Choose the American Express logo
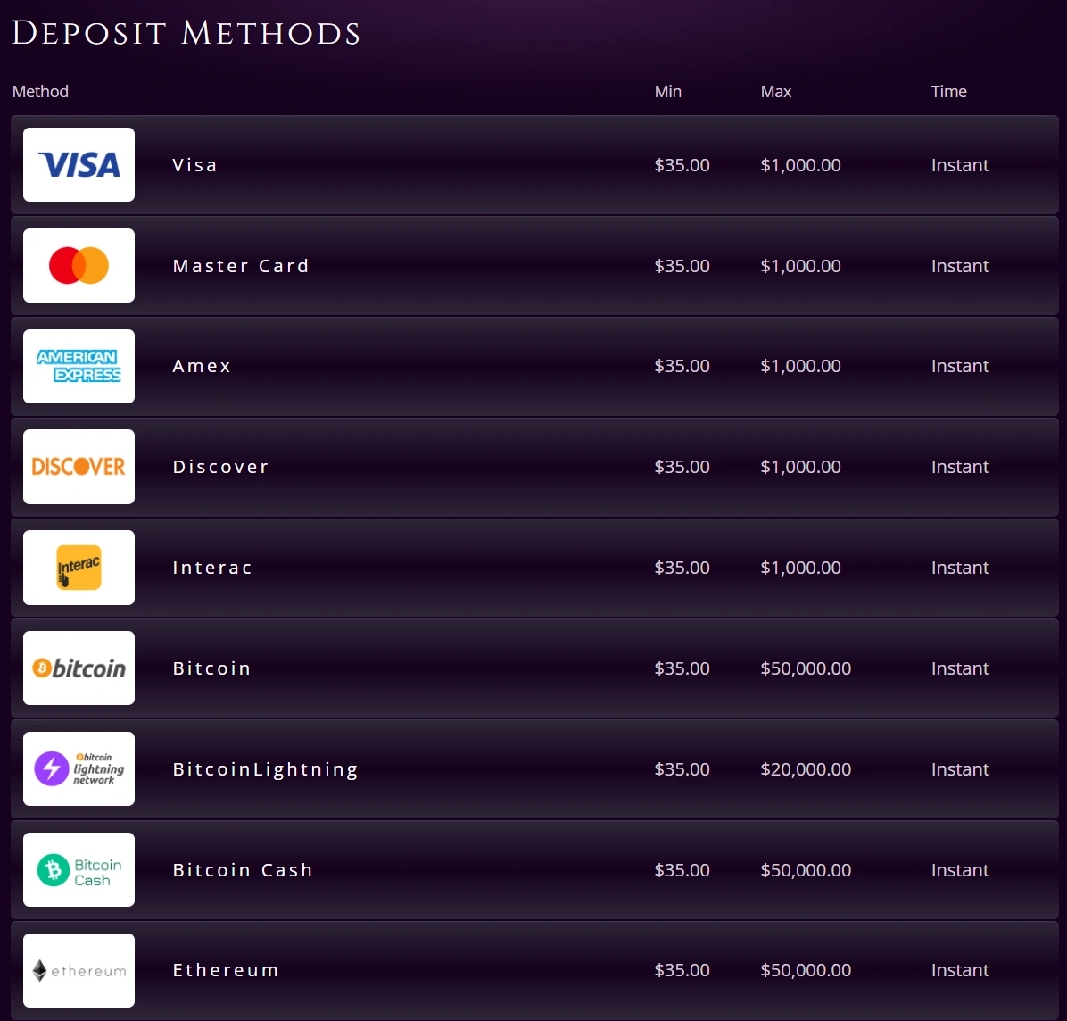The image size is (1067, 1021). (x=79, y=366)
